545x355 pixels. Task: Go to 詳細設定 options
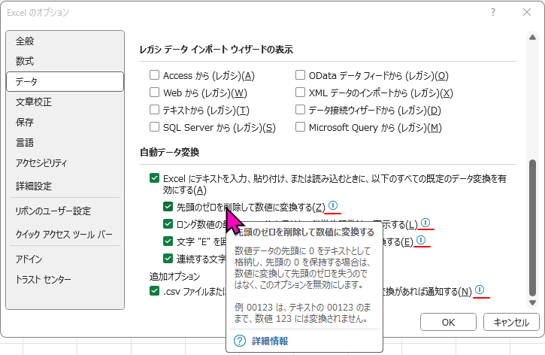click(x=65, y=186)
